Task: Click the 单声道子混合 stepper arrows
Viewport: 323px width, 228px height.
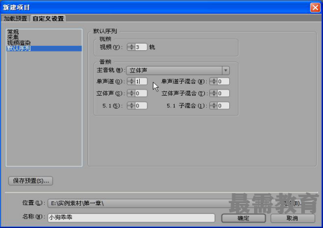Action: [x=213, y=81]
